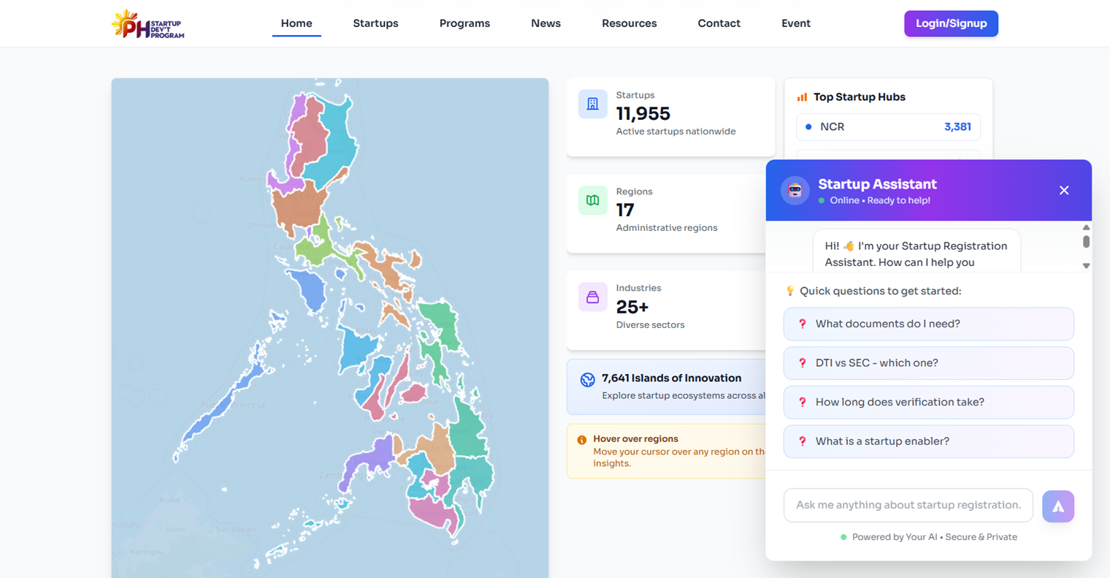The height and width of the screenshot is (578, 1110).
Task: Click the purple industries icon on the Industries card
Action: click(x=592, y=297)
